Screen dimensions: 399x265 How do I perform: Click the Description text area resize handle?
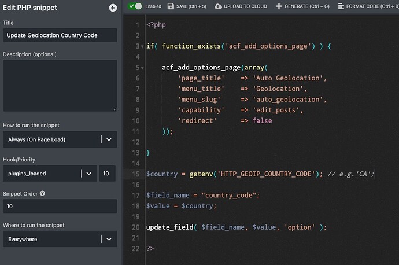point(115,109)
